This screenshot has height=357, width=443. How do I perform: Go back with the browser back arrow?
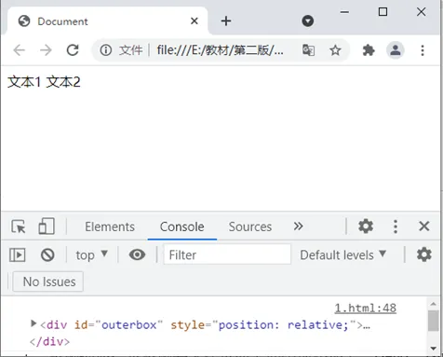pos(20,50)
